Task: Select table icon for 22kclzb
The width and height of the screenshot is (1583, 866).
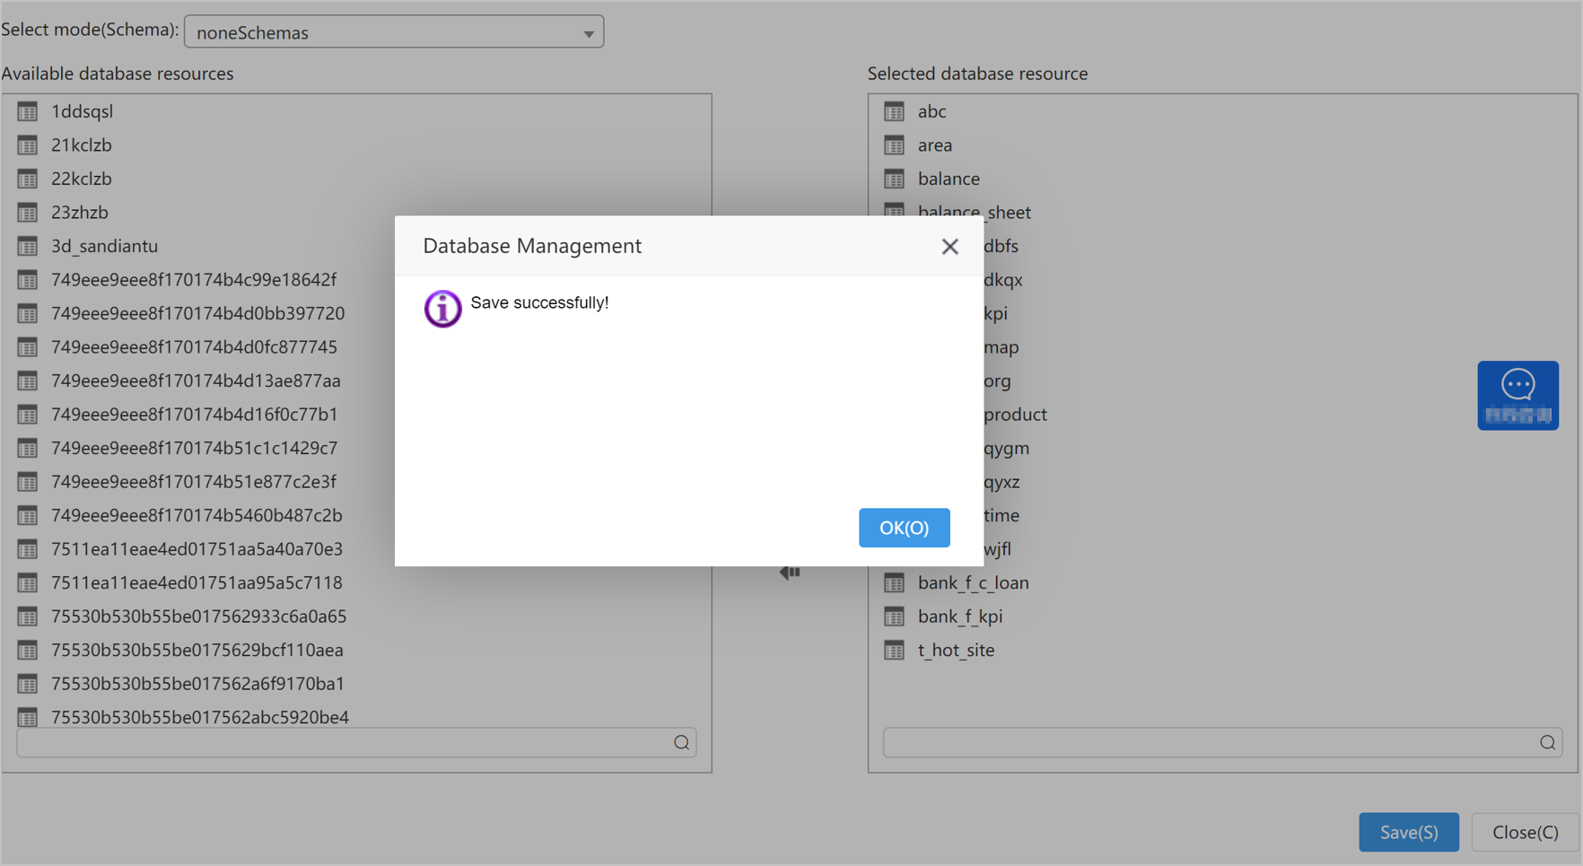Action: [x=28, y=179]
